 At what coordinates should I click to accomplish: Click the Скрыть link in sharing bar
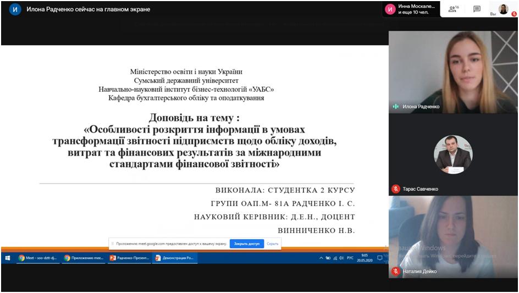pos(272,244)
